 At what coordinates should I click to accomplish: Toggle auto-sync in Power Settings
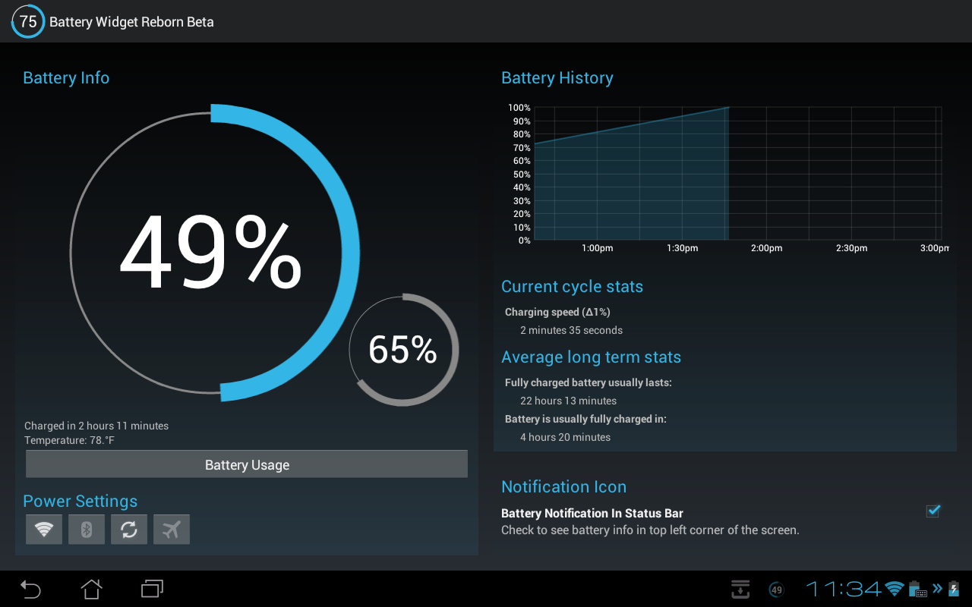click(129, 530)
